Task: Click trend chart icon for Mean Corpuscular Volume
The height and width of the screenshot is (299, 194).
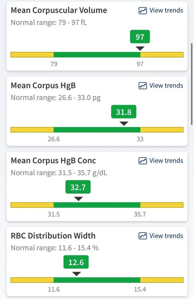Action: coord(142,11)
